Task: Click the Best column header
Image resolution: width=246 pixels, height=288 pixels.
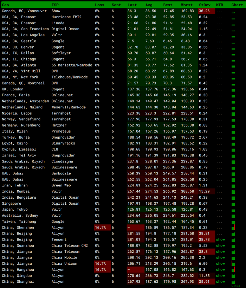Action: click(168, 5)
